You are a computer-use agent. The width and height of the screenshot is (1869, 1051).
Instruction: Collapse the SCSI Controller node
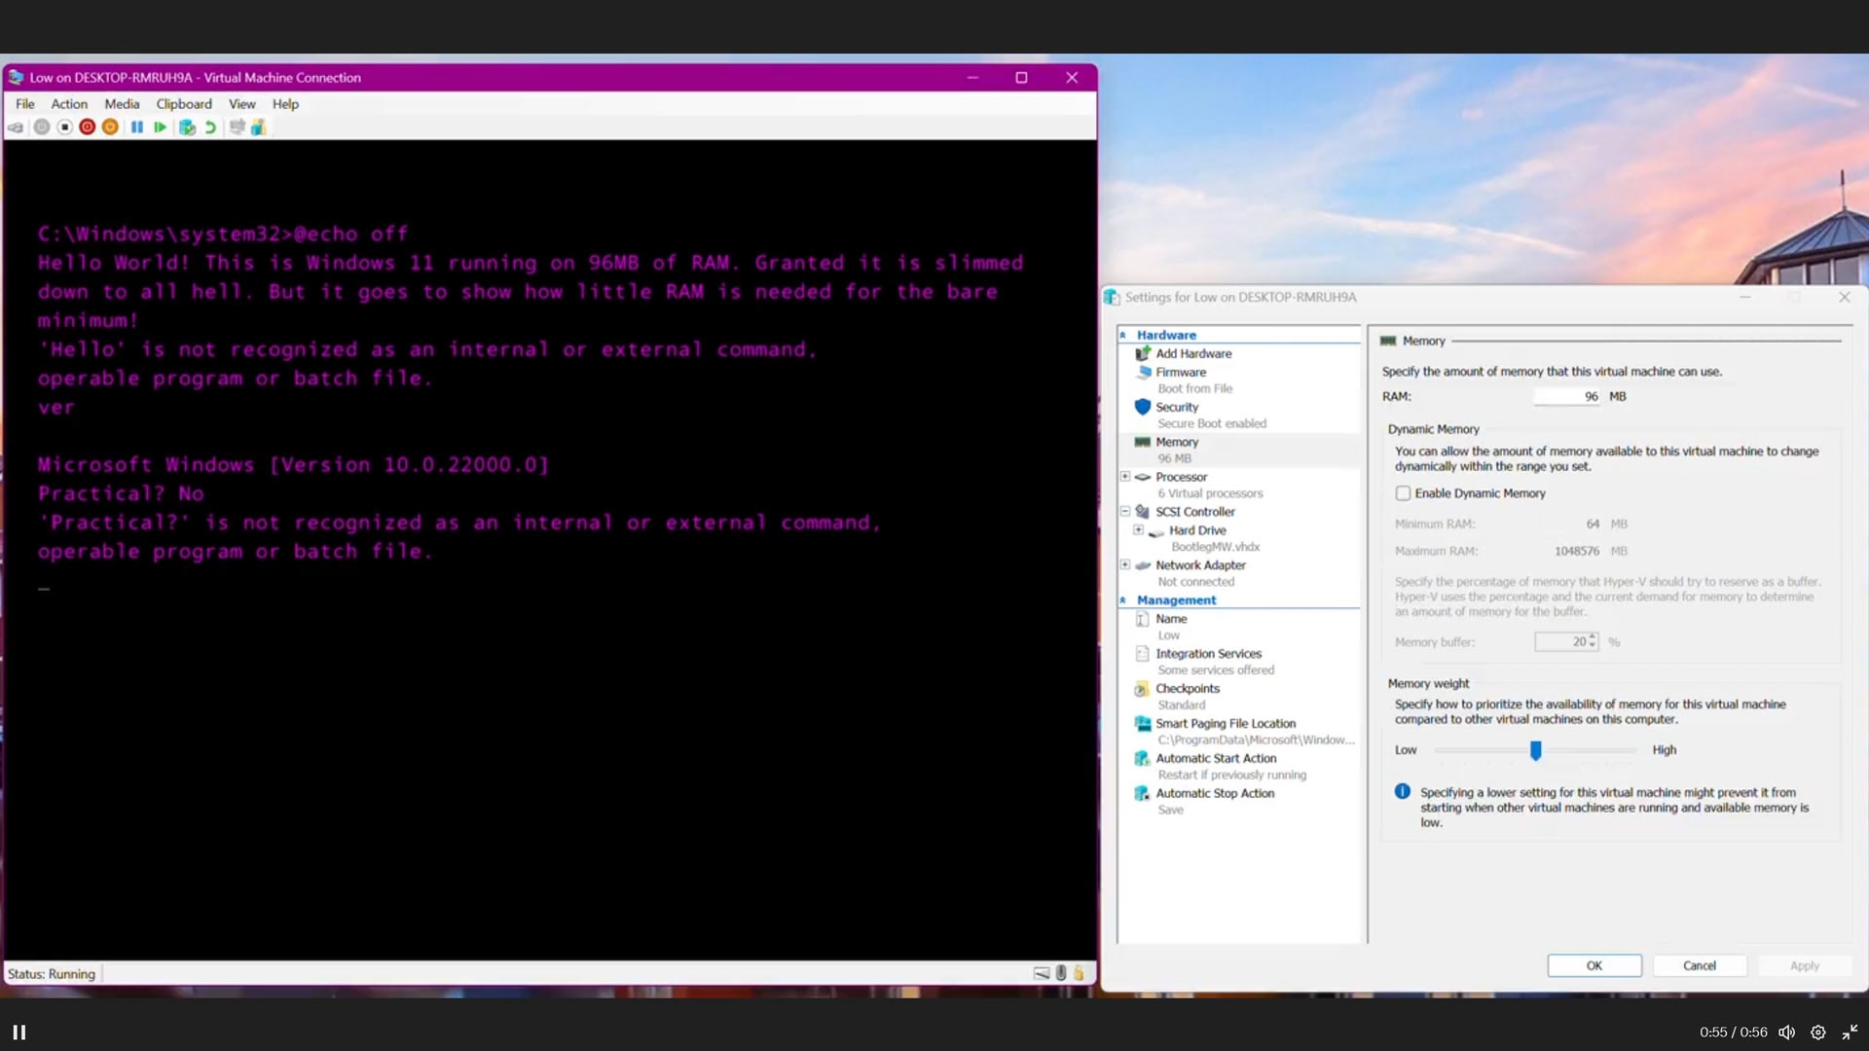[x=1125, y=511]
